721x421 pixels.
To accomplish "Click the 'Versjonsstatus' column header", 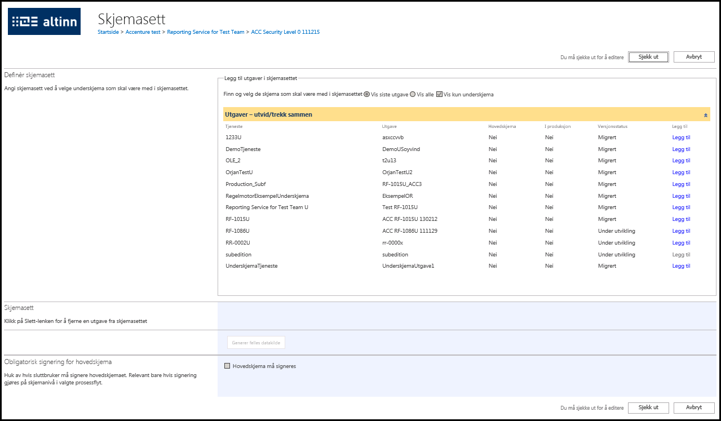I will click(613, 126).
